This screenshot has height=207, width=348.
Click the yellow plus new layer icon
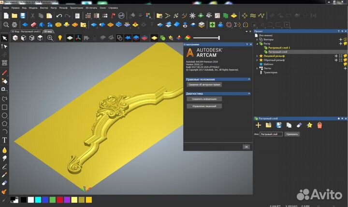(x=258, y=125)
